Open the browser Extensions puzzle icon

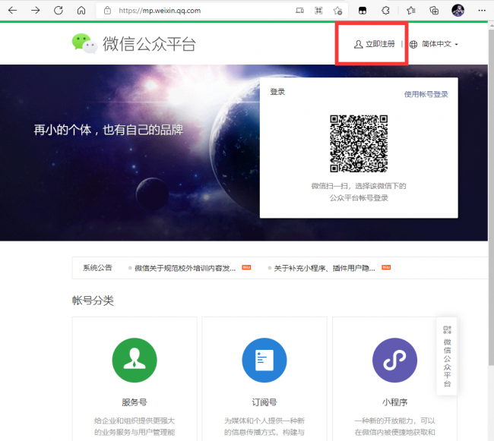point(385,11)
